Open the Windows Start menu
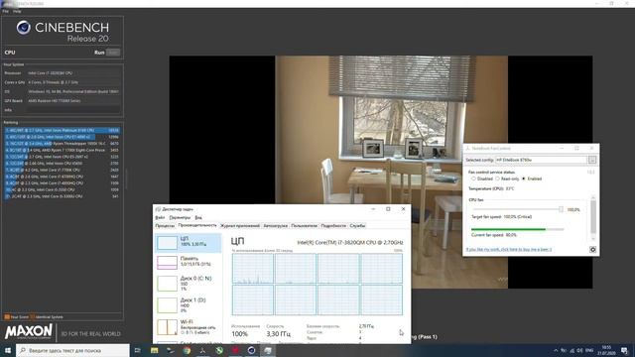 (x=8, y=350)
